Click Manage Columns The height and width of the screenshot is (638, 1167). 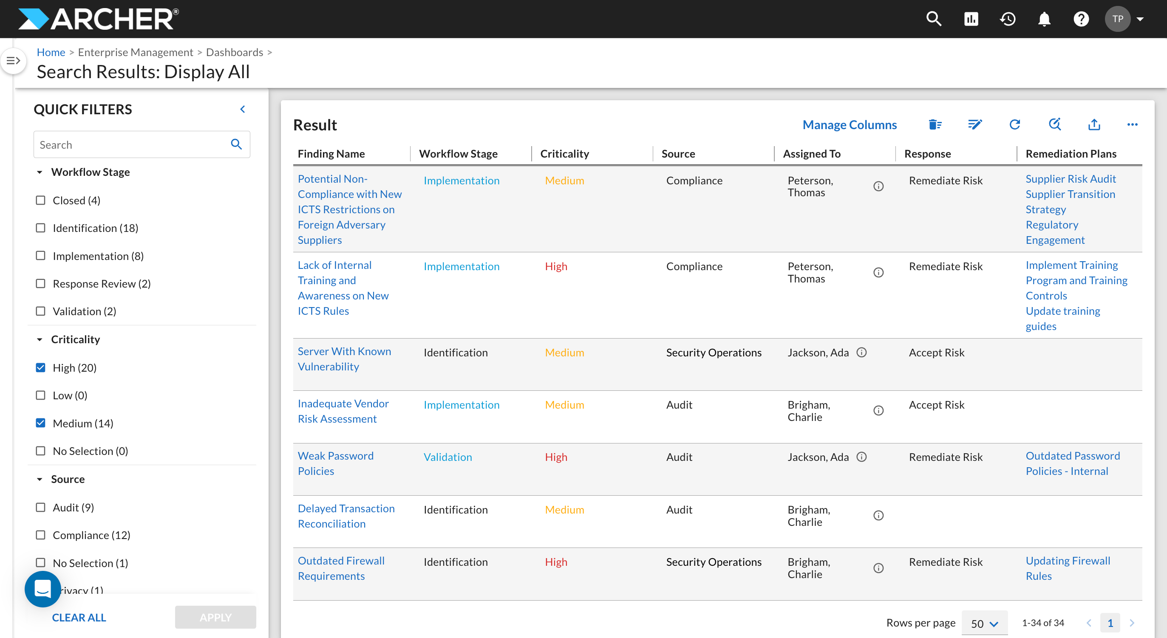(850, 124)
